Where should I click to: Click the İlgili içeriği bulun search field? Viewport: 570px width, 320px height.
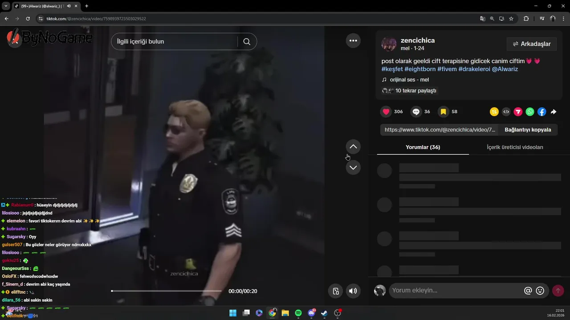(174, 41)
